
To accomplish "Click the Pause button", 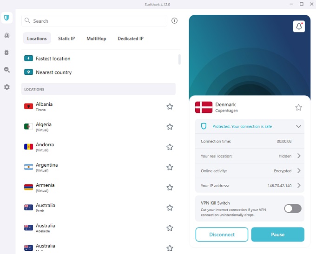I will [x=278, y=234].
